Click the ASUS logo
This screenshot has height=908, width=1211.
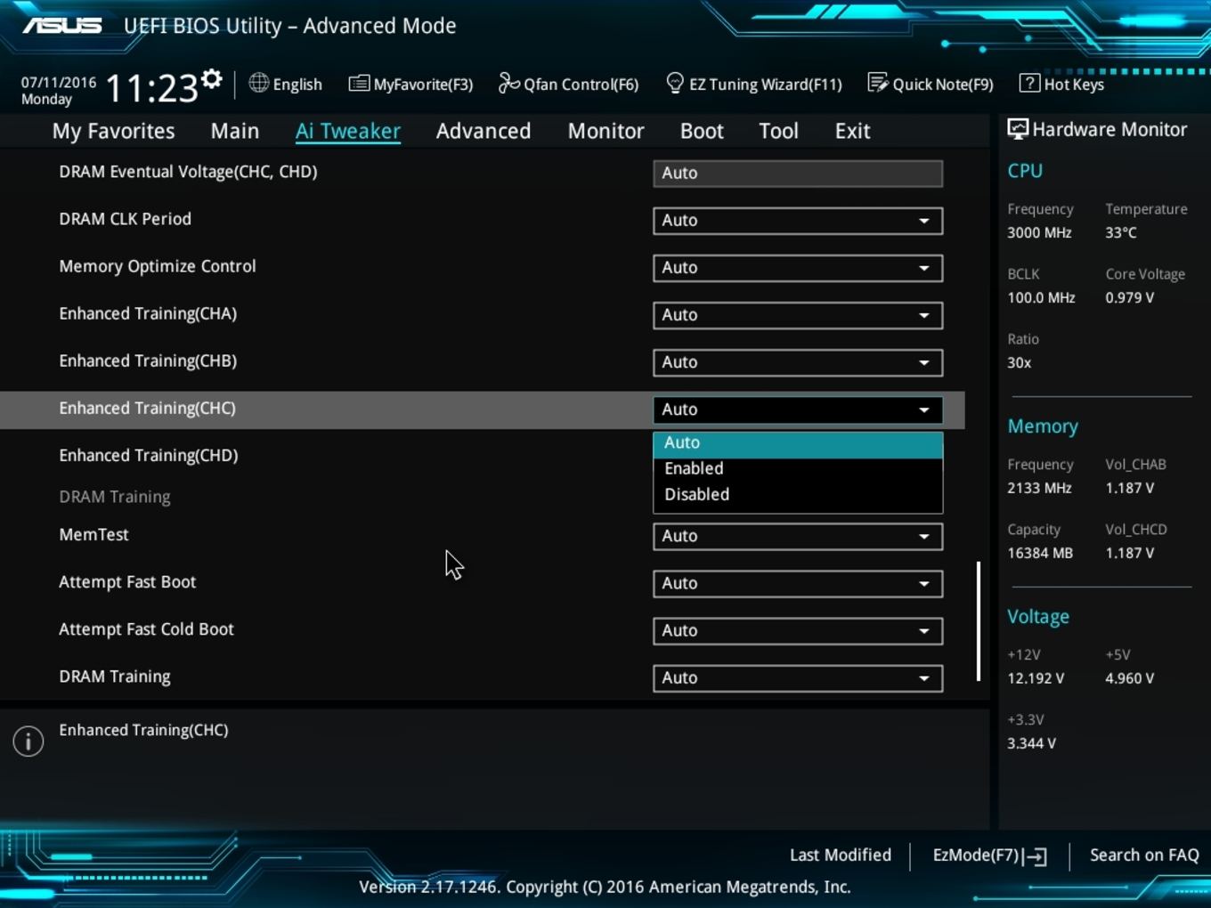pyautogui.click(x=61, y=25)
